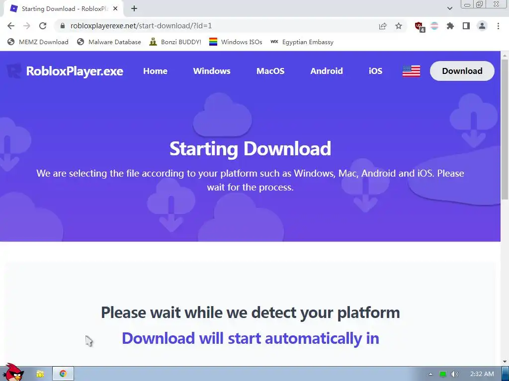Restore down the Chrome window

pyautogui.click(x=480, y=4)
